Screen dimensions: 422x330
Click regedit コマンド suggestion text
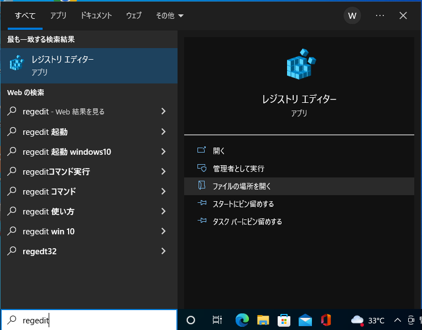49,191
